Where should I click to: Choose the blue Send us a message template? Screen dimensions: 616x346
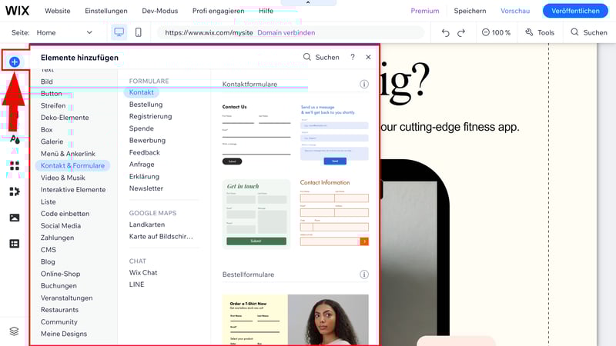(x=334, y=134)
